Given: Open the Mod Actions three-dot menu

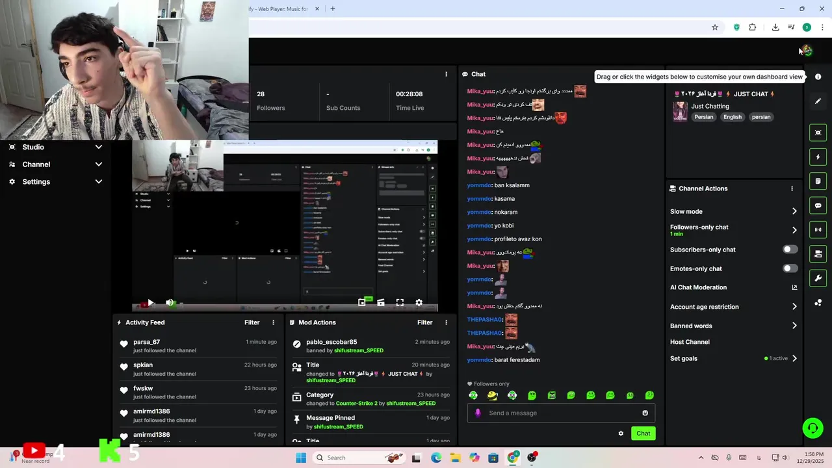Looking at the screenshot, I should [446, 322].
